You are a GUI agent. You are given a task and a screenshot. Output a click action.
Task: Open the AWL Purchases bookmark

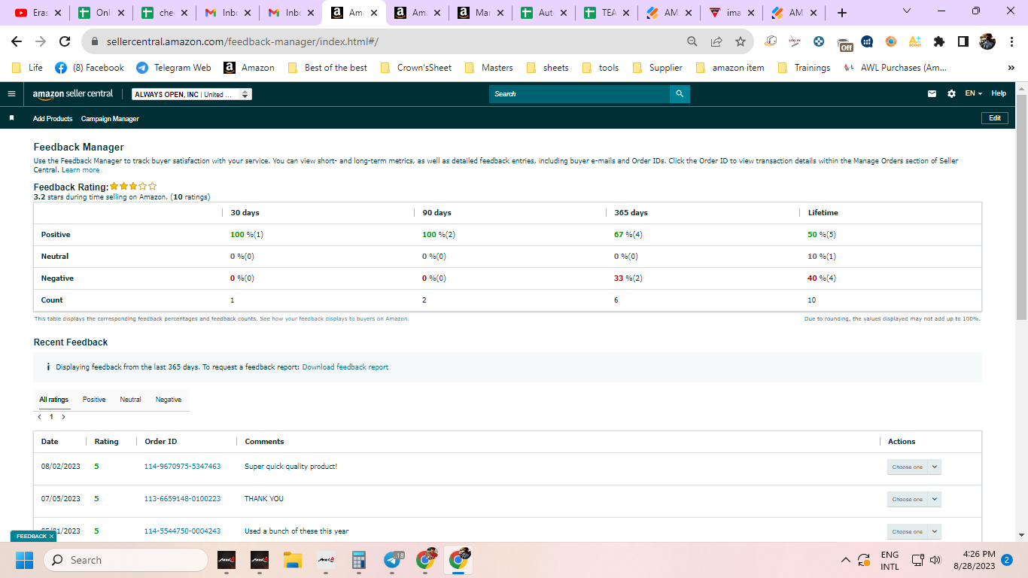tap(895, 68)
